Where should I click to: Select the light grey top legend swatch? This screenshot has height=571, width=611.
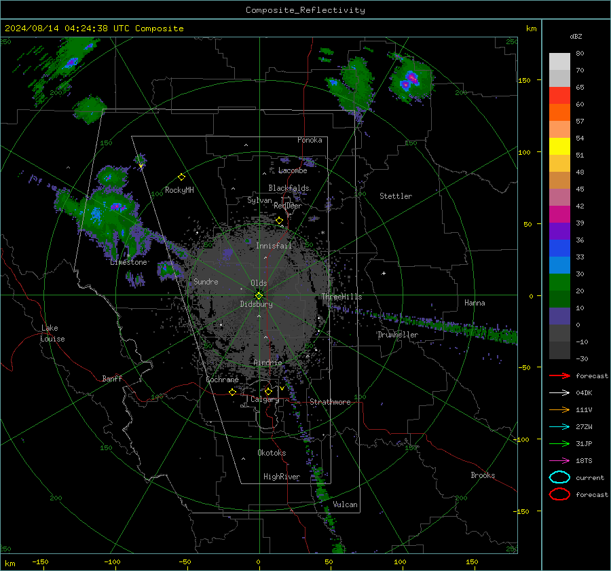[559, 61]
